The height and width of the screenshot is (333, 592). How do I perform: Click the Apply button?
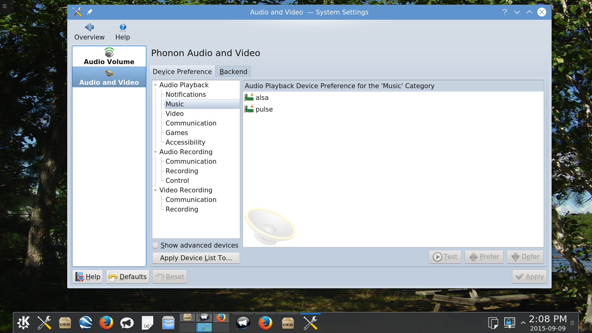click(529, 277)
